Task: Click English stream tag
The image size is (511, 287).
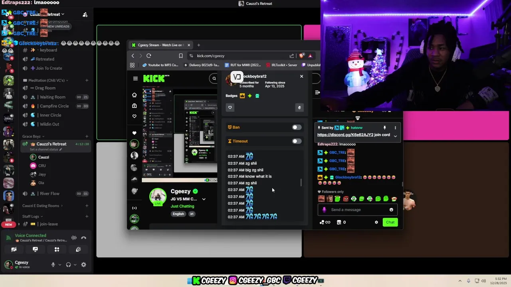Action: click(178, 214)
